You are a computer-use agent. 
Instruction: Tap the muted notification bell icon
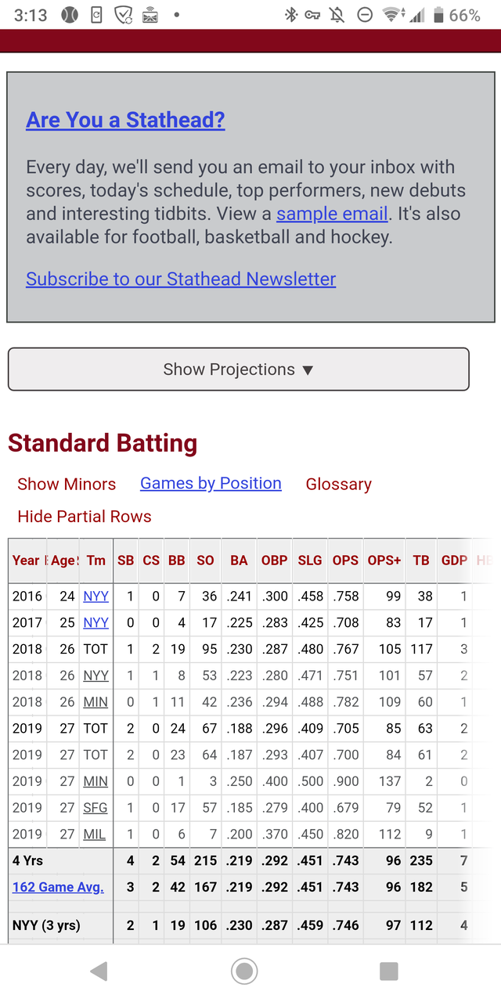coord(339,15)
